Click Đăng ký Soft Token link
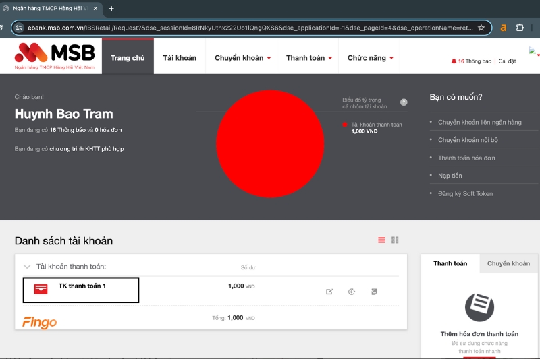540x359 pixels. coord(465,194)
